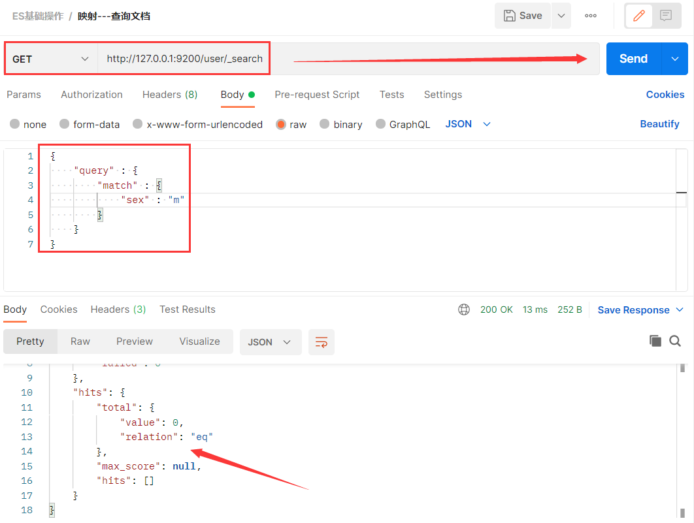Copy the response with the copy icon
Image resolution: width=694 pixels, height=523 pixels.
click(655, 341)
